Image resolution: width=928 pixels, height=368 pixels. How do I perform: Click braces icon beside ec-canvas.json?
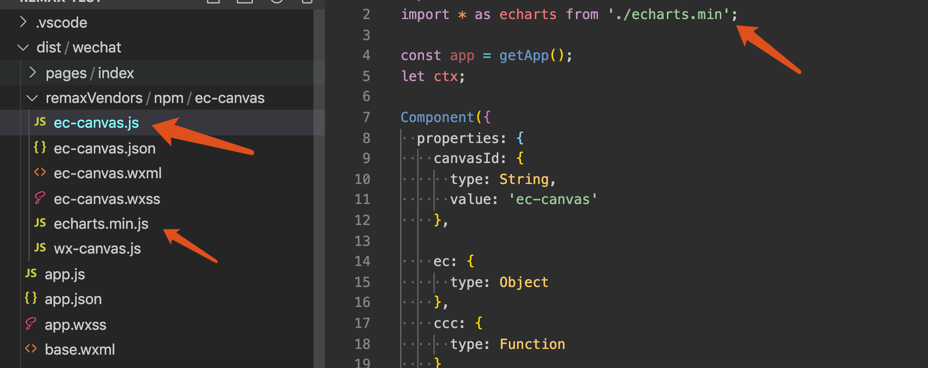tap(40, 147)
